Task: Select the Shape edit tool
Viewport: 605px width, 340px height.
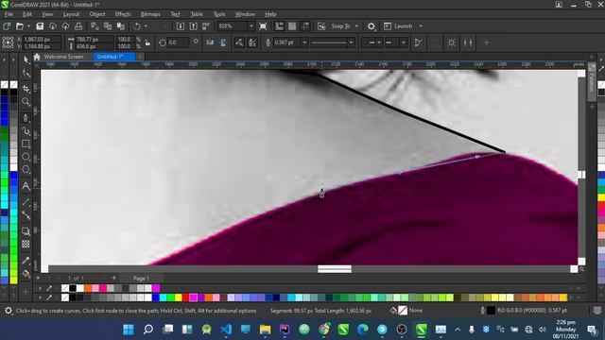Action: click(26, 74)
